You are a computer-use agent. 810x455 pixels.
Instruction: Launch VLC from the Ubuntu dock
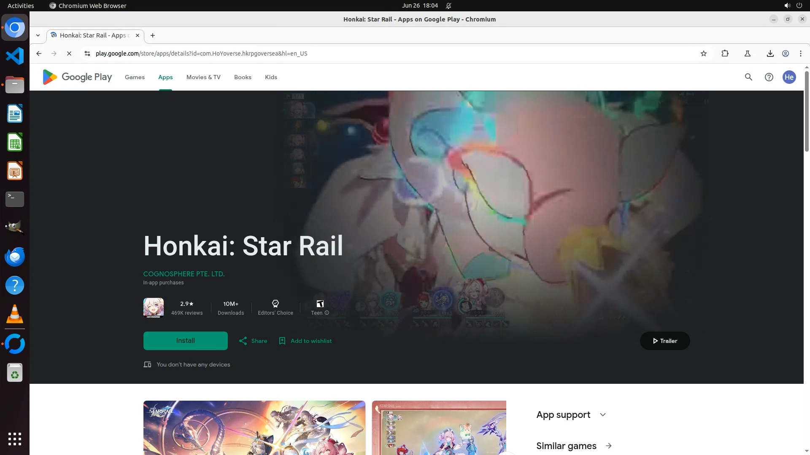(x=15, y=314)
